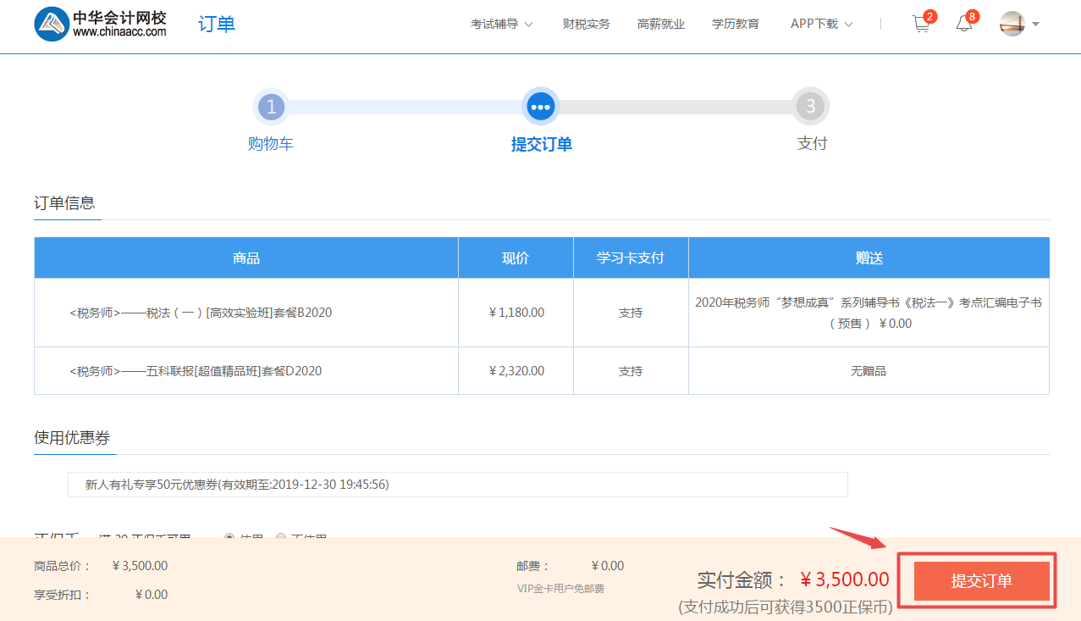Select the 使用 radio button
This screenshot has height=621, width=1081.
[229, 537]
